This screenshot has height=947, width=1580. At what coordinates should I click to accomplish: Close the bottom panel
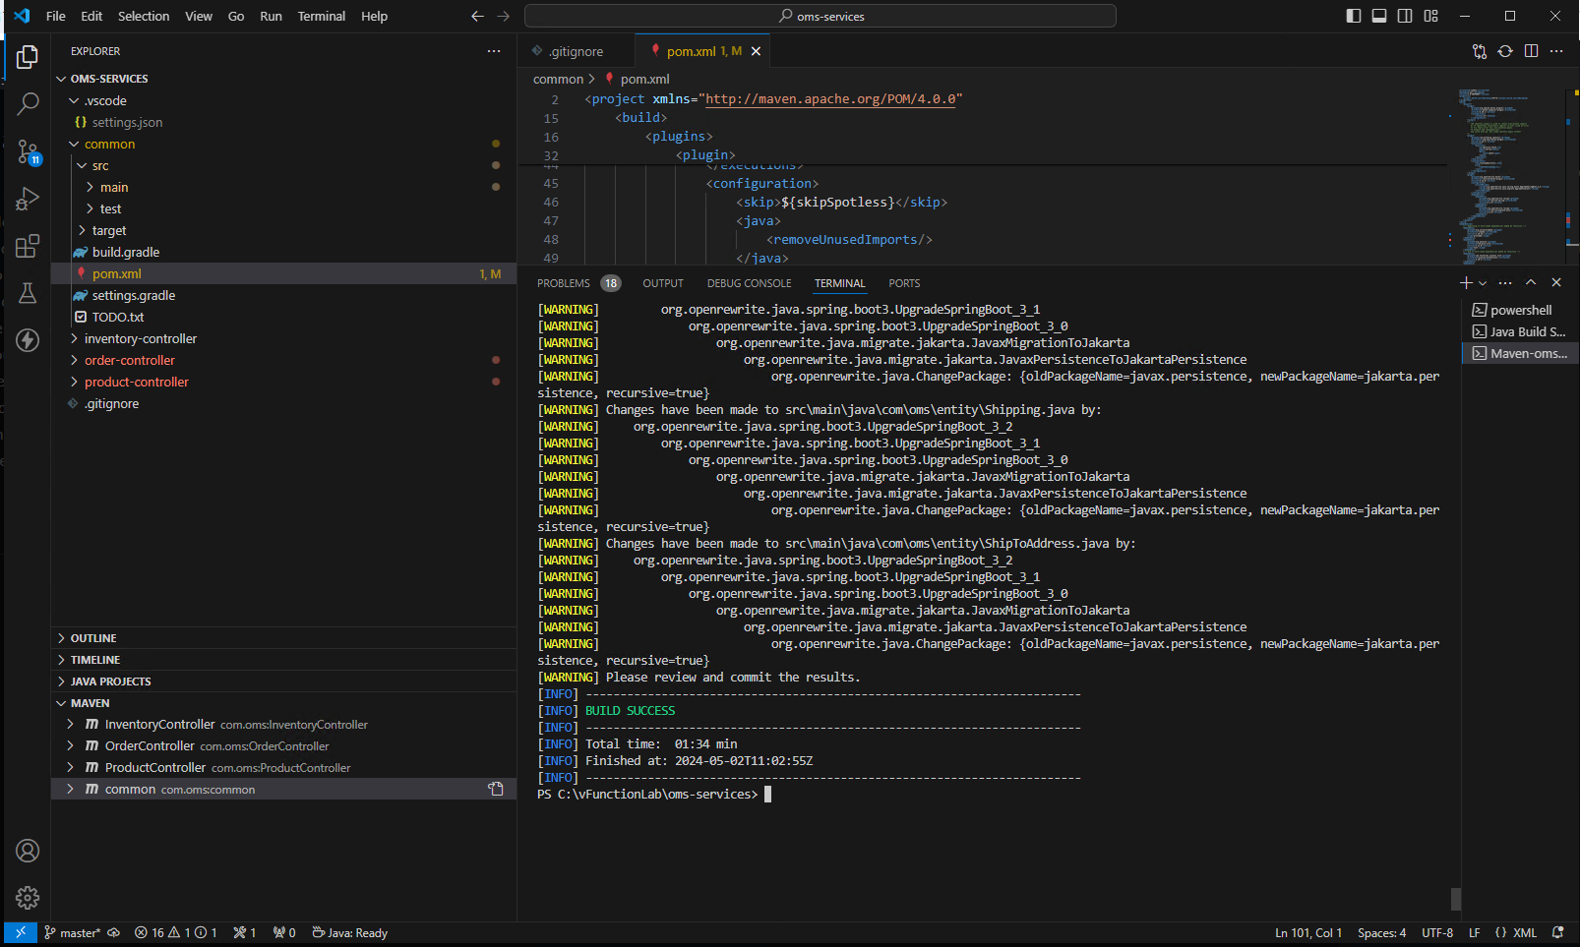point(1556,283)
